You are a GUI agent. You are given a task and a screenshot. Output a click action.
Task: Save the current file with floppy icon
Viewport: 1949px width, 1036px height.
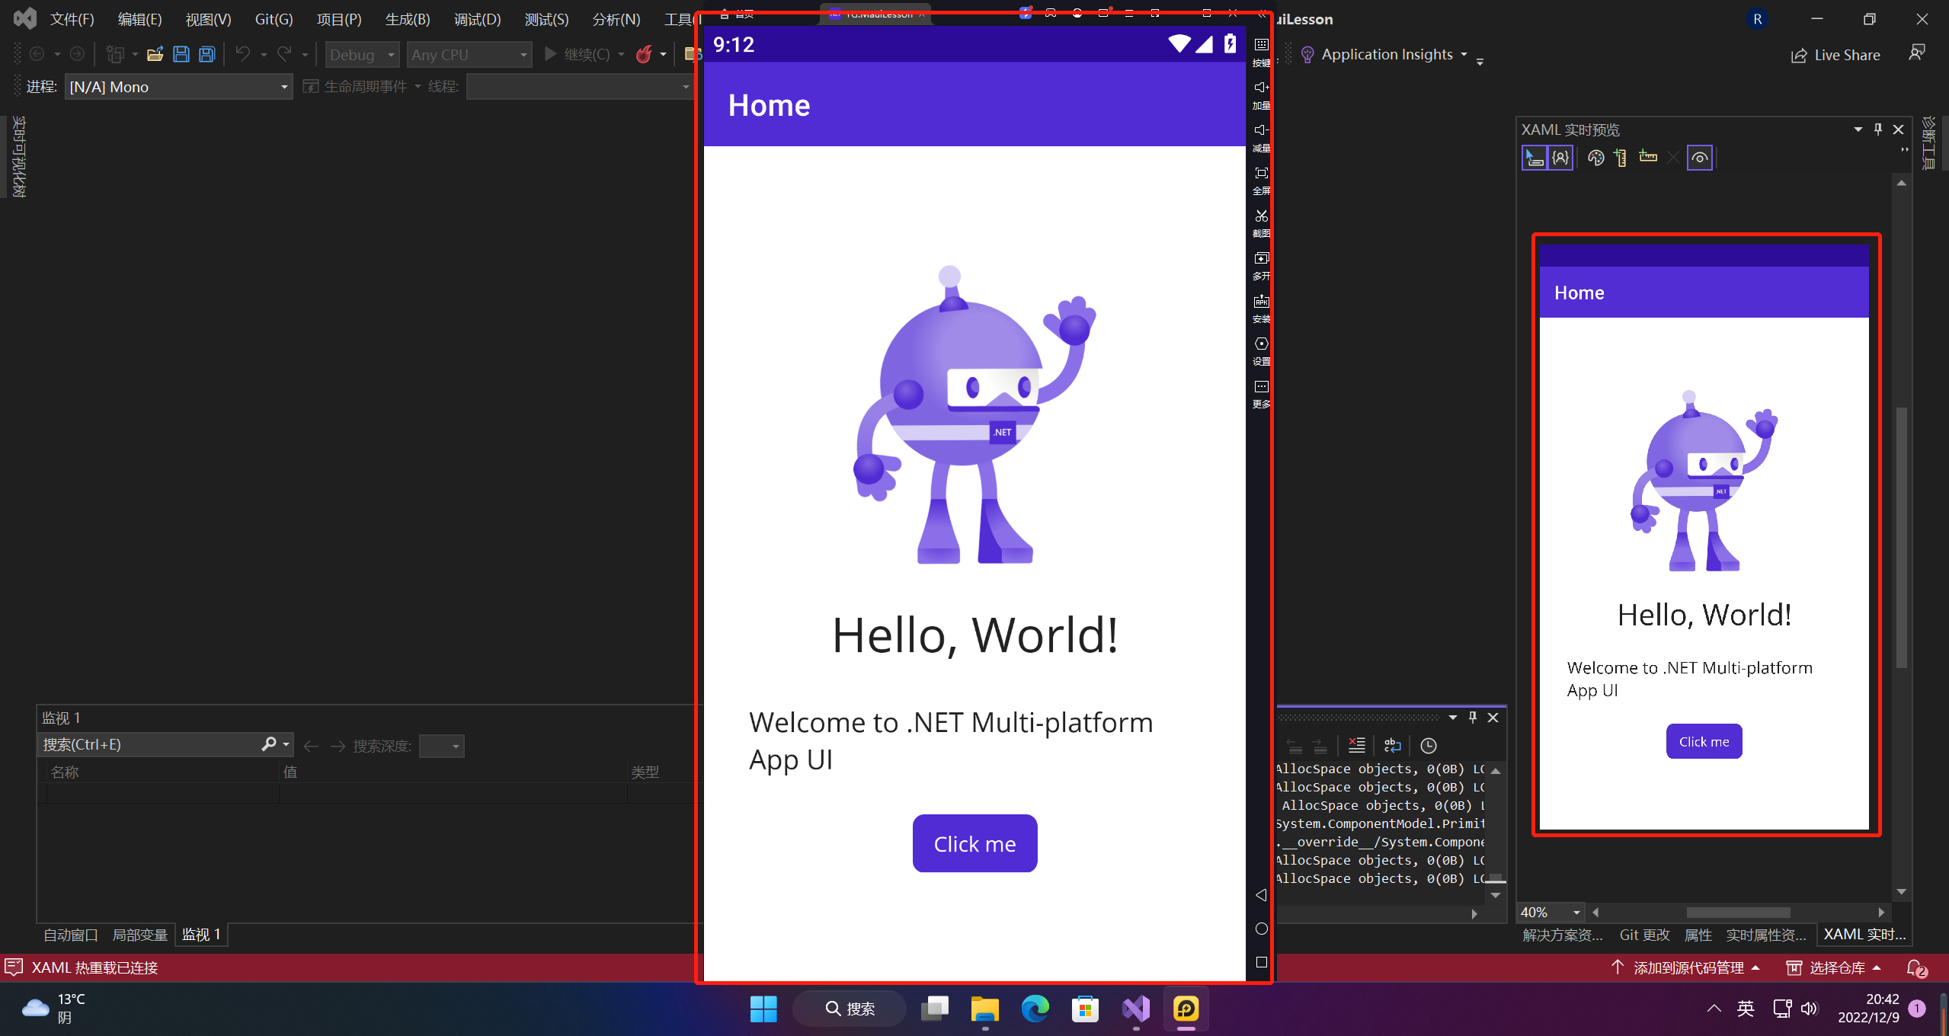tap(181, 54)
